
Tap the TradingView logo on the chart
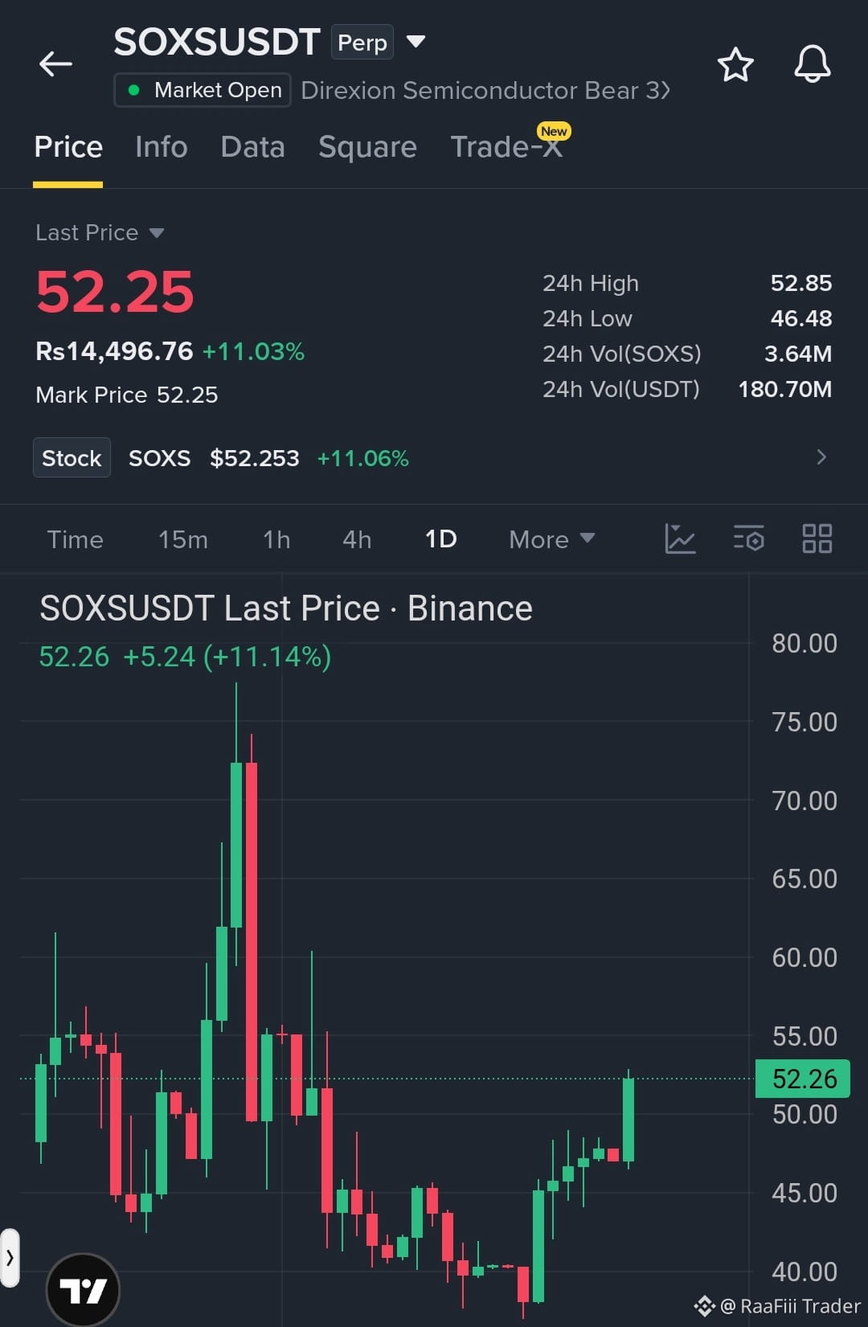(84, 1290)
